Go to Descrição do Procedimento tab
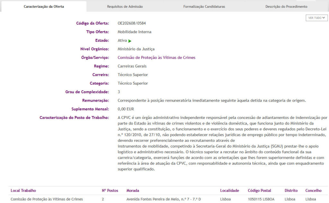329x203 pixels. coord(286,6)
